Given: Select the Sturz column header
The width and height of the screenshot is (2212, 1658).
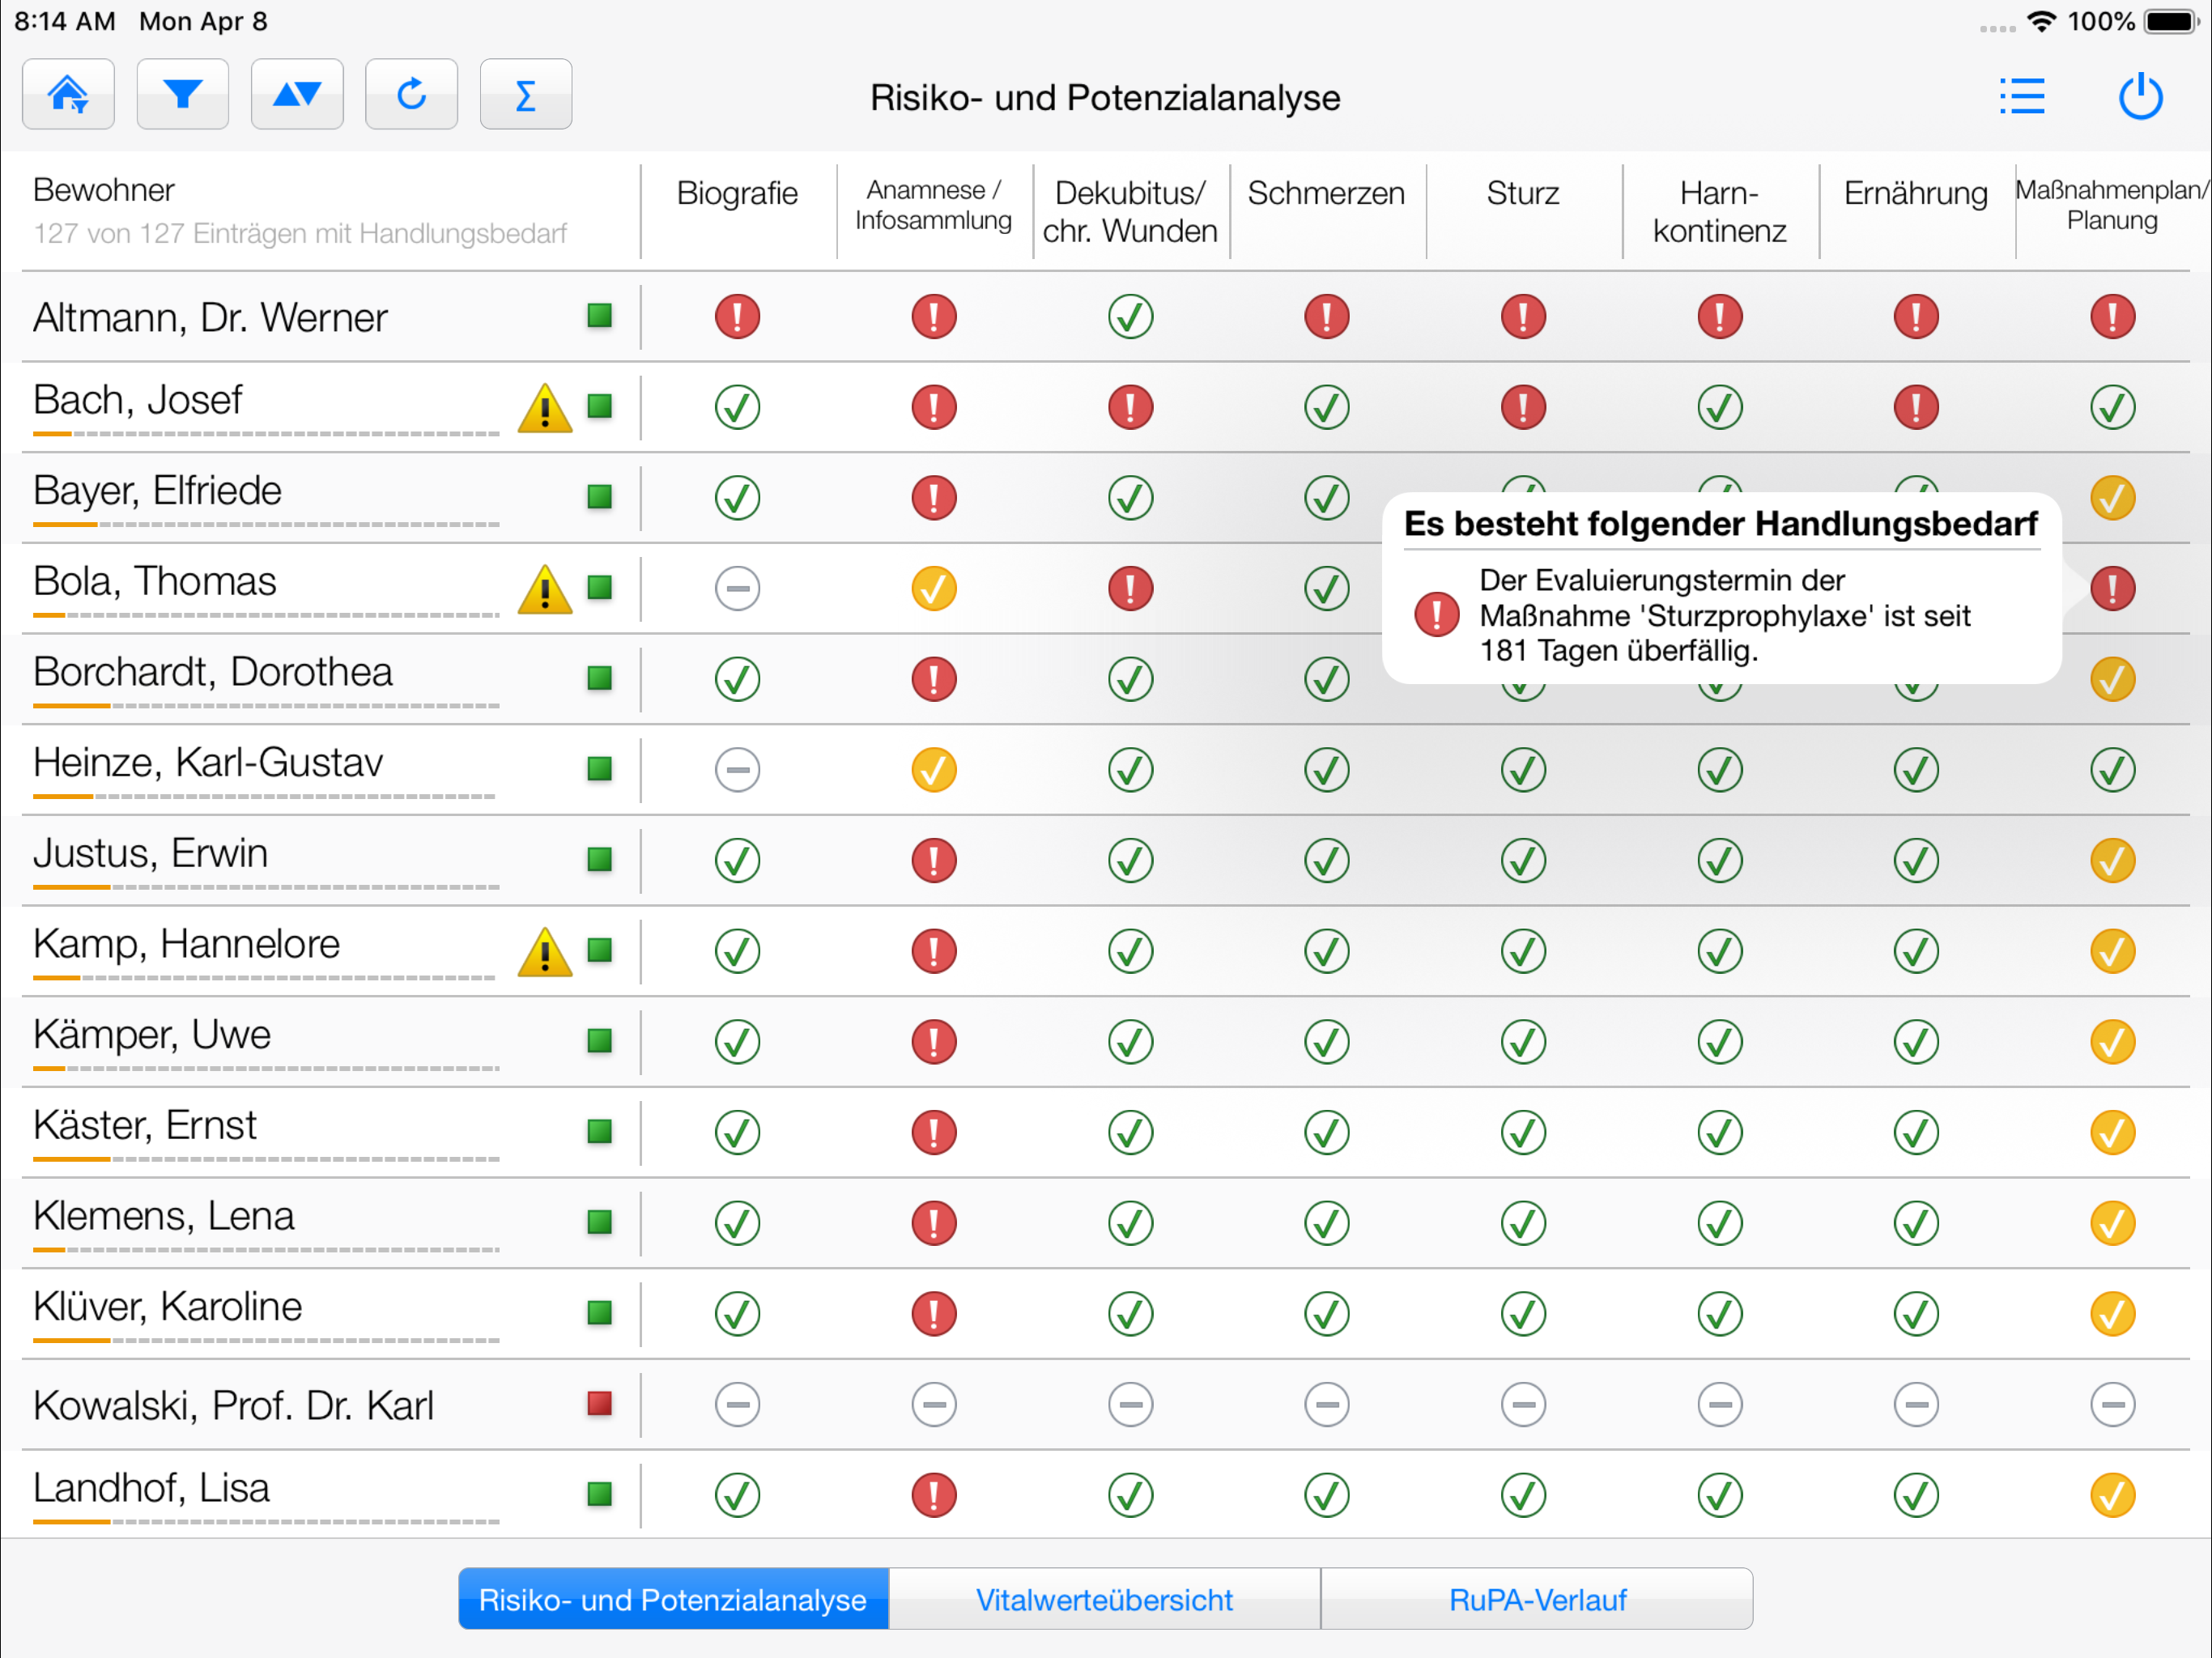Looking at the screenshot, I should tap(1523, 193).
